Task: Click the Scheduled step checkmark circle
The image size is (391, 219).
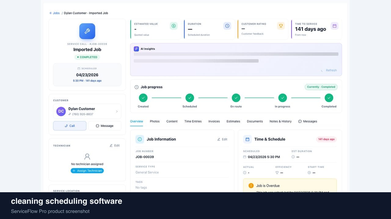Action: coord(190,98)
